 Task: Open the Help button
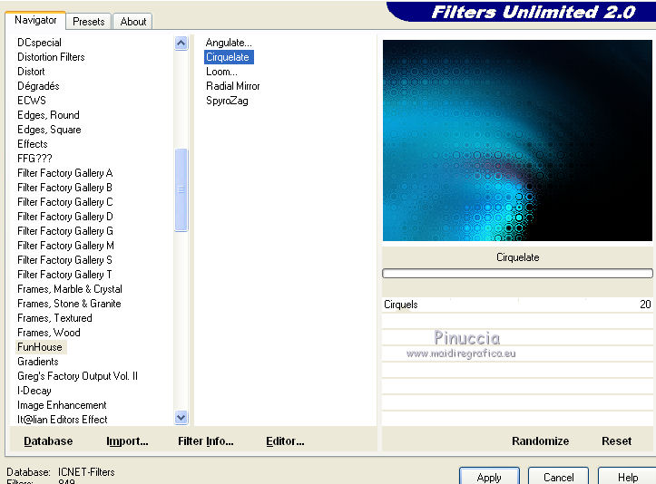coord(627,477)
